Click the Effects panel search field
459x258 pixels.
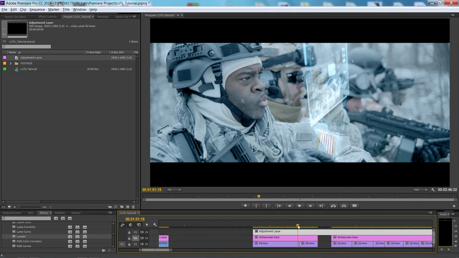click(x=26, y=218)
